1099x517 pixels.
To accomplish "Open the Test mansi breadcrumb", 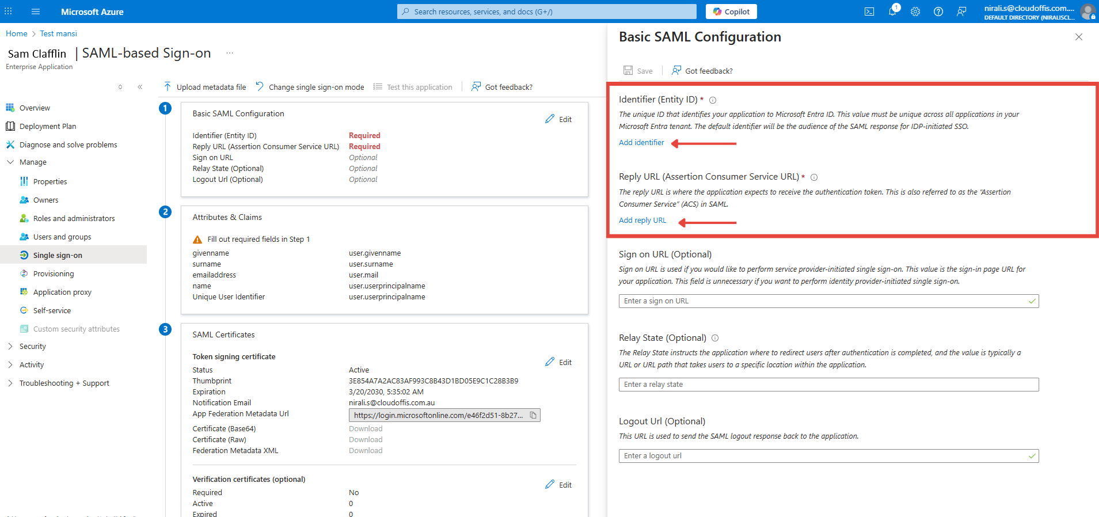I will tap(58, 33).
